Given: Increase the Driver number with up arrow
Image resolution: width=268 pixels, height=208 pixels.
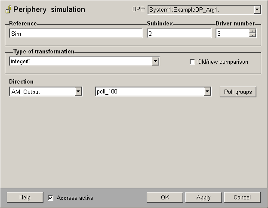Looking at the screenshot, I should pyautogui.click(x=253, y=31).
